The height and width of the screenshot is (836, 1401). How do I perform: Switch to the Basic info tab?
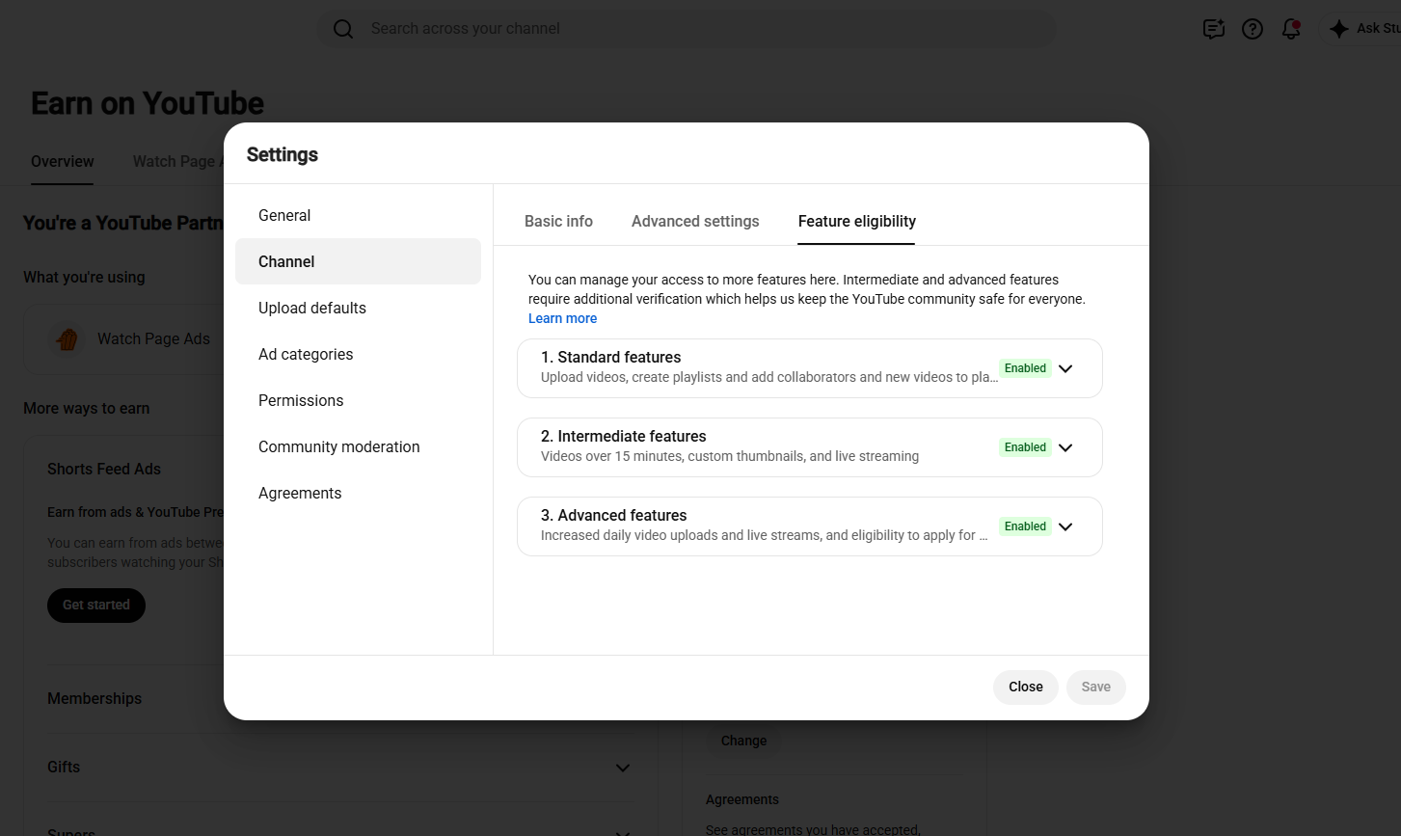(x=558, y=221)
